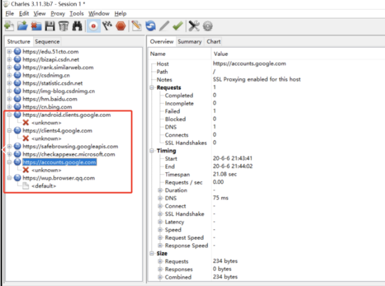
Task: Toggle throttling with the checkered flag icon
Action: click(x=107, y=26)
